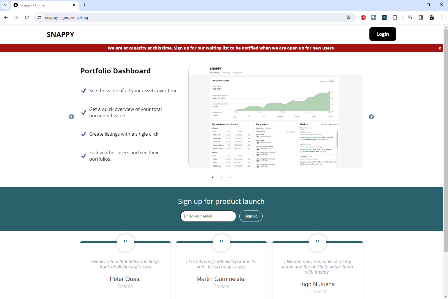Screen dimensions: 448x299
Task: Toggle the browser side panel
Action: tap(421, 17)
